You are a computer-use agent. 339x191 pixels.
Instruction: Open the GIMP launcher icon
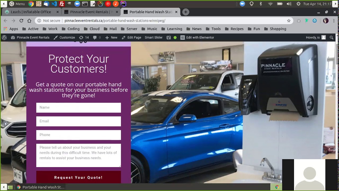point(69,4)
